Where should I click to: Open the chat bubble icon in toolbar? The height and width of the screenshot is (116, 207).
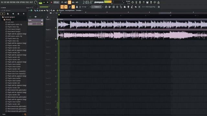coord(155,2)
